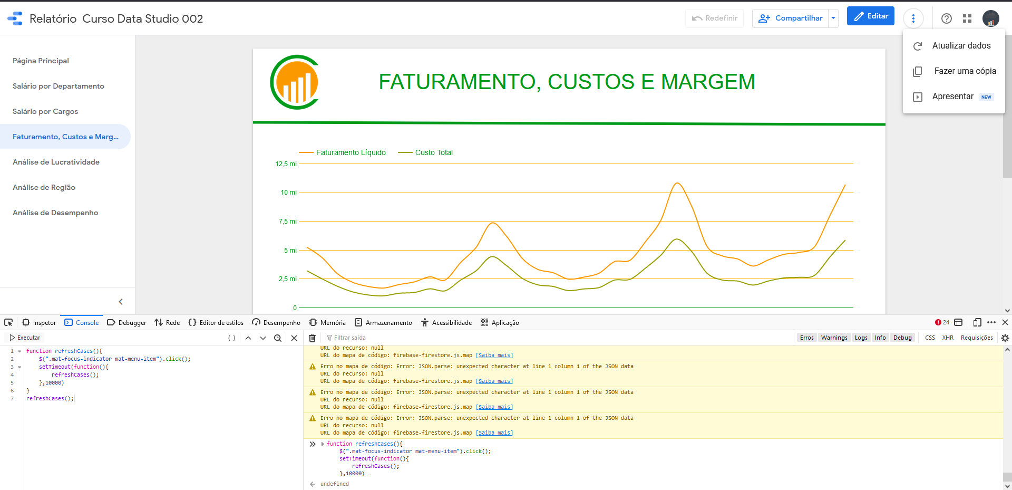Click the error count badge showing 24

tap(942, 322)
